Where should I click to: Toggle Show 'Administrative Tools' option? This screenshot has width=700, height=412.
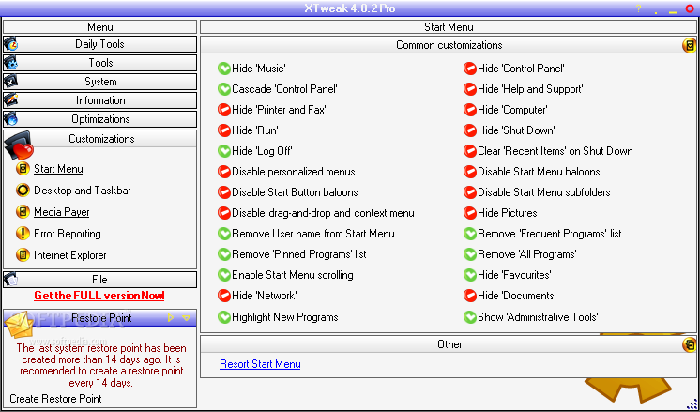[470, 317]
